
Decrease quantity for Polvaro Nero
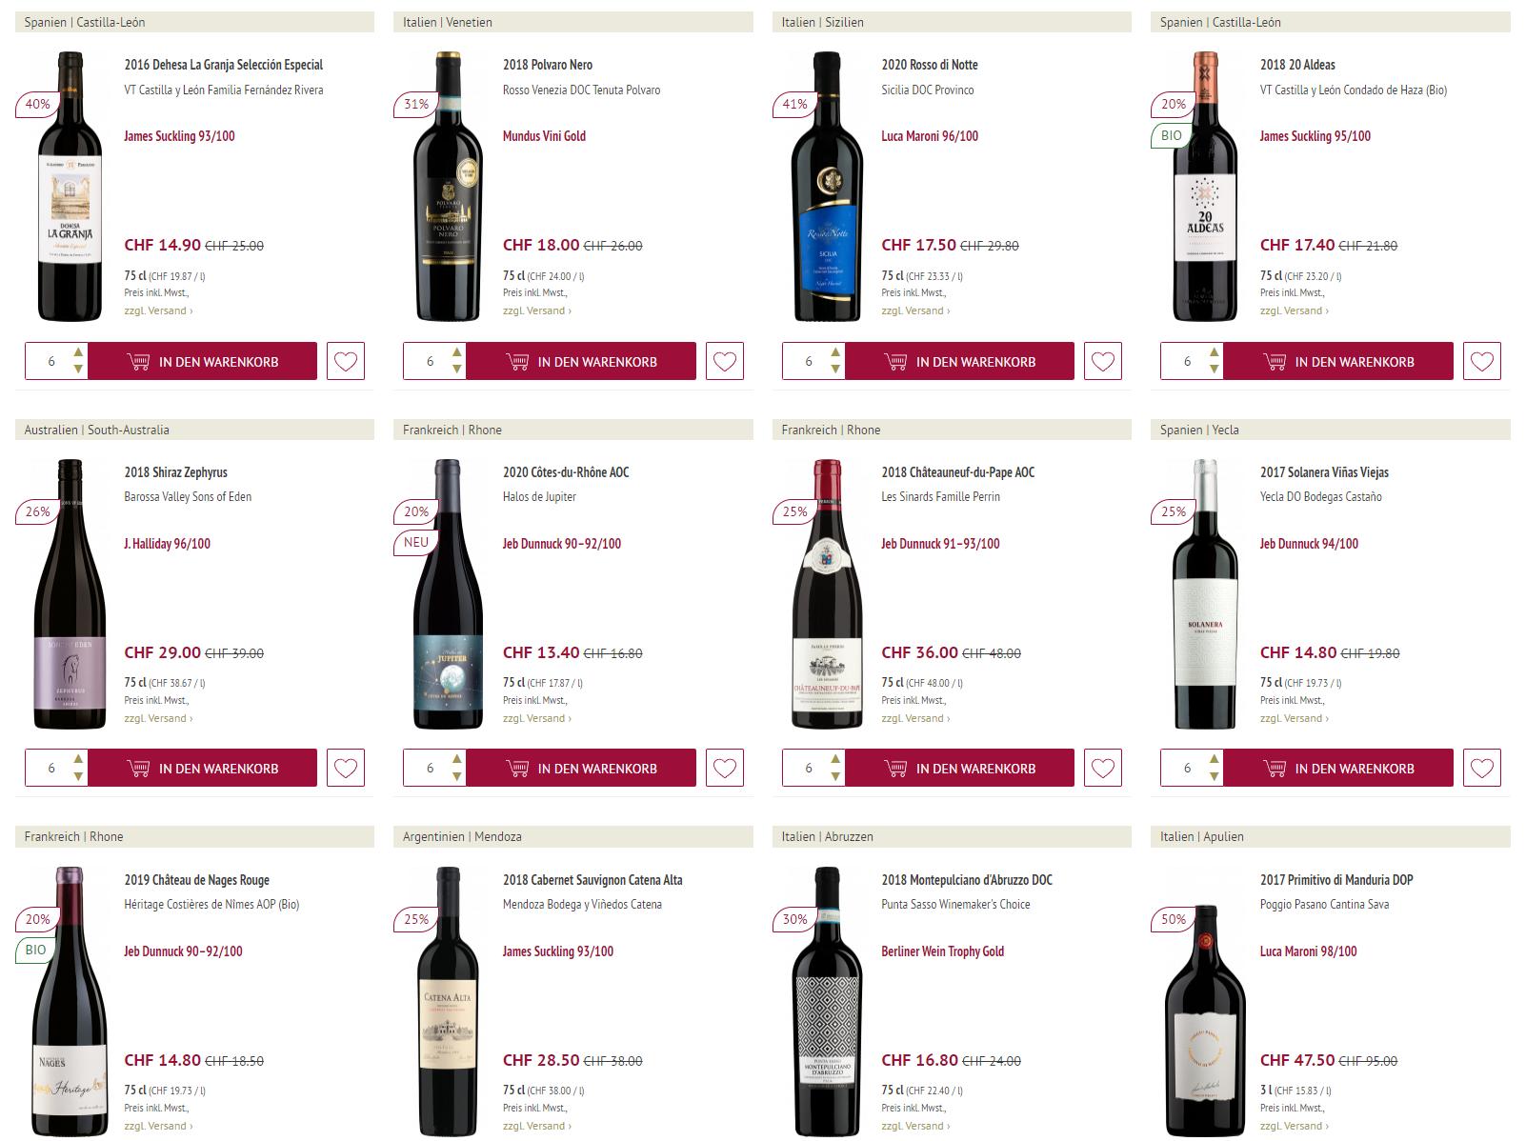point(457,370)
